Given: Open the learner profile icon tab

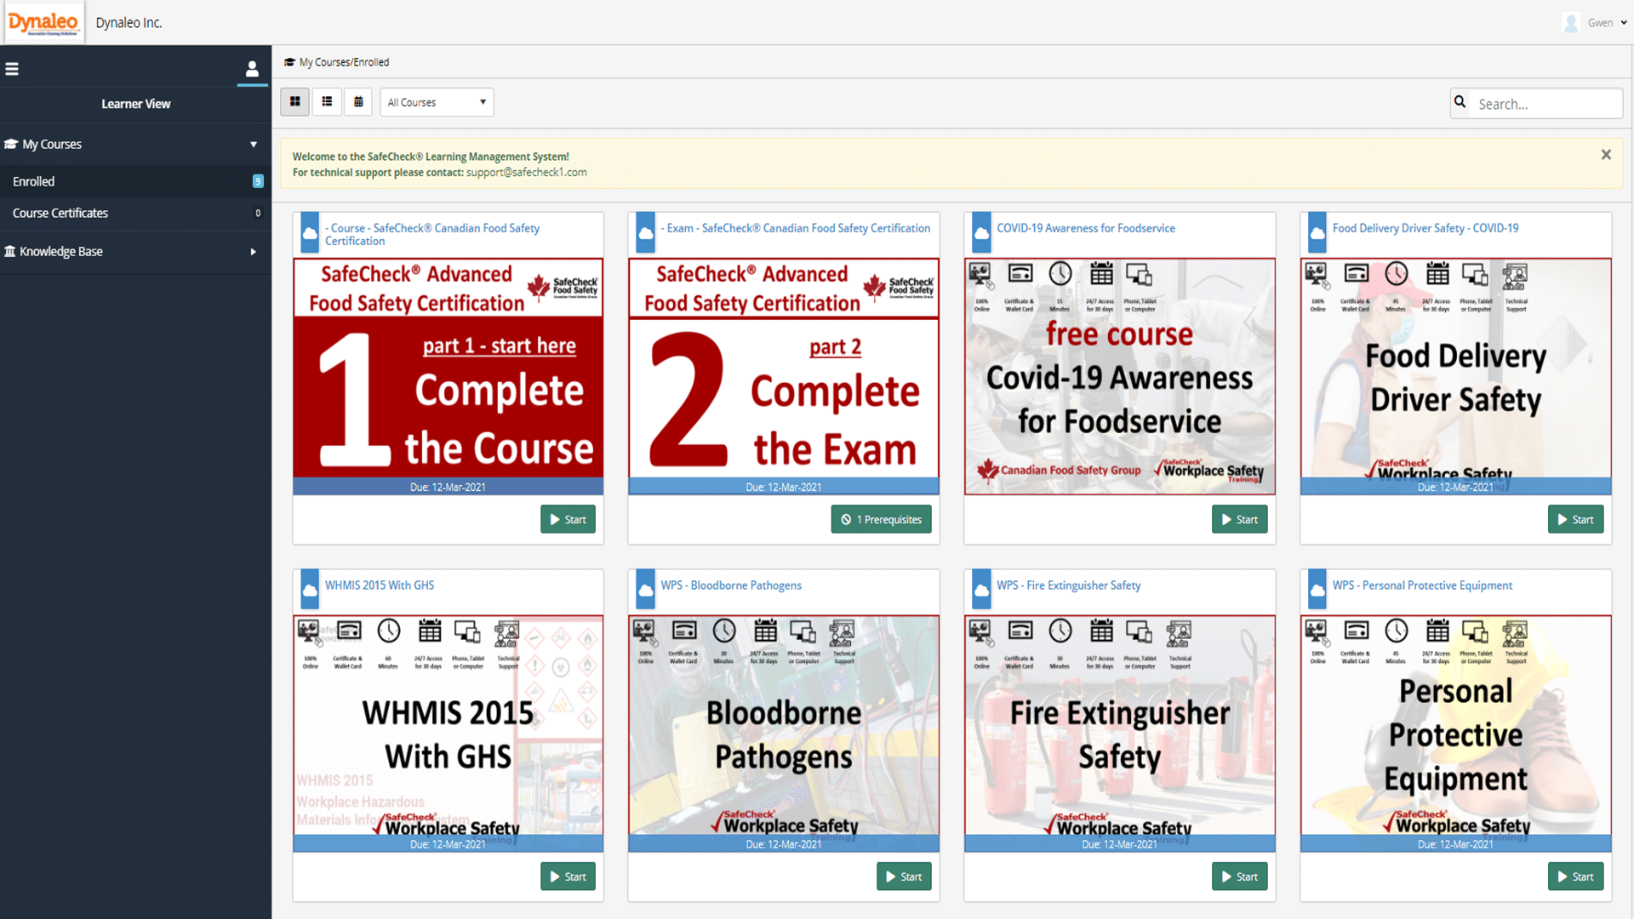Looking at the screenshot, I should pos(252,69).
